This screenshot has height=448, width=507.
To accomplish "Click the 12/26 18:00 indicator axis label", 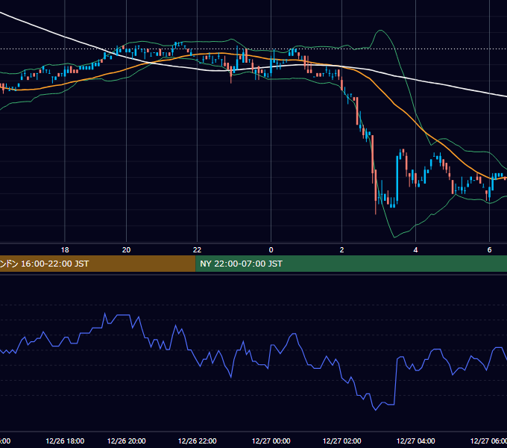I will 65,441.
